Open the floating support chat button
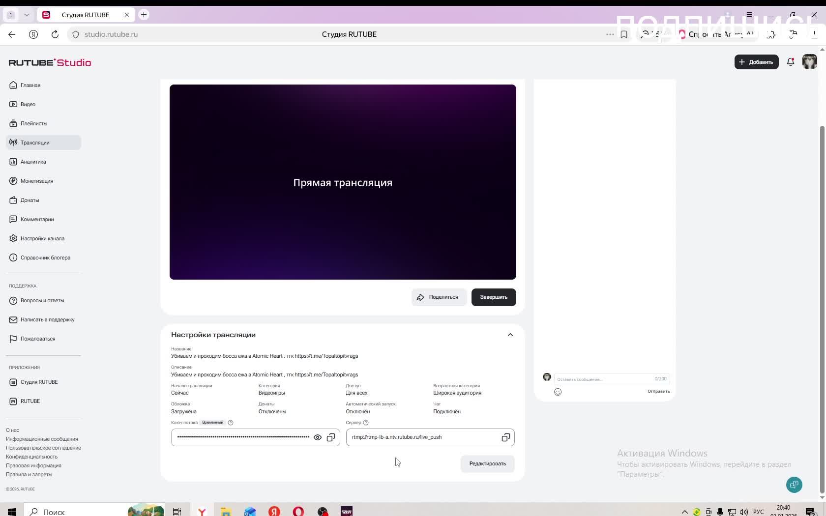826x516 pixels. [x=794, y=485]
